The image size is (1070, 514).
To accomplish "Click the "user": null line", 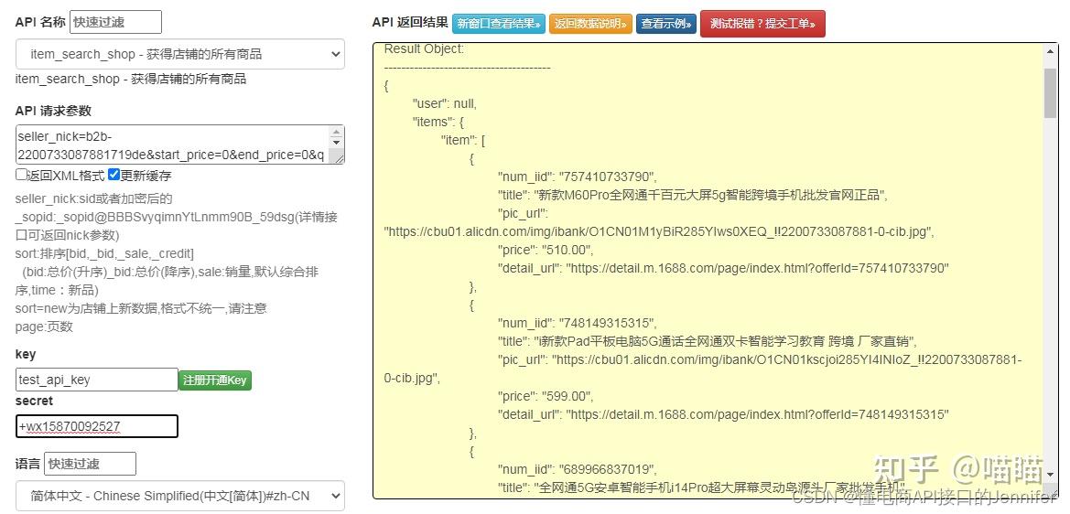I will [444, 103].
